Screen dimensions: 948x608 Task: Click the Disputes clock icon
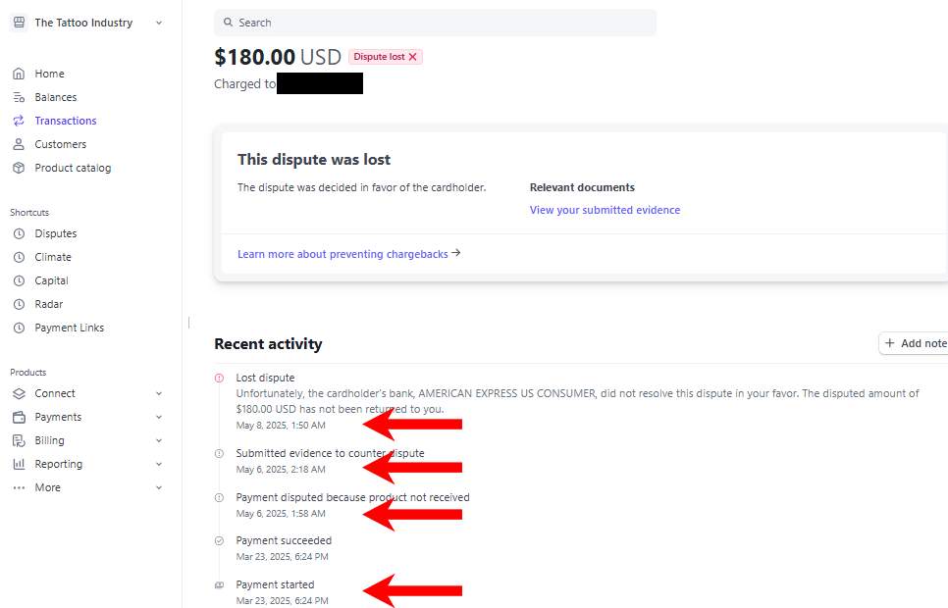18,233
